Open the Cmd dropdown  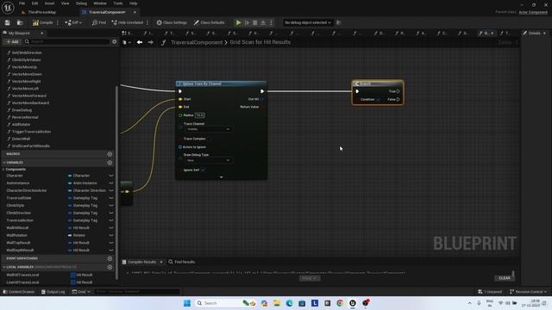click(x=81, y=292)
